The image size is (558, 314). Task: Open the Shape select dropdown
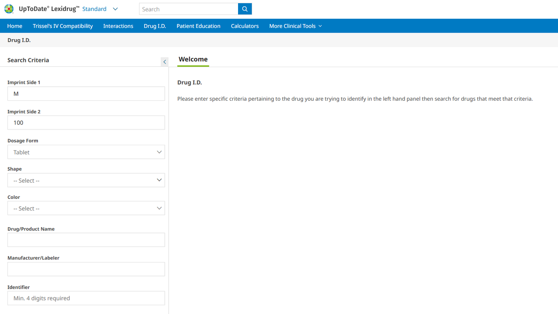(86, 181)
